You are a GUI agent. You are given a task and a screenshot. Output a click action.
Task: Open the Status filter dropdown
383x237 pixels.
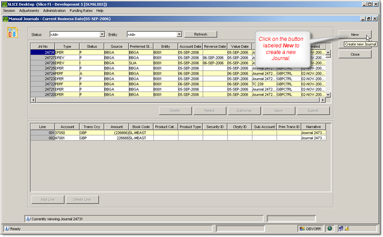coord(102,34)
